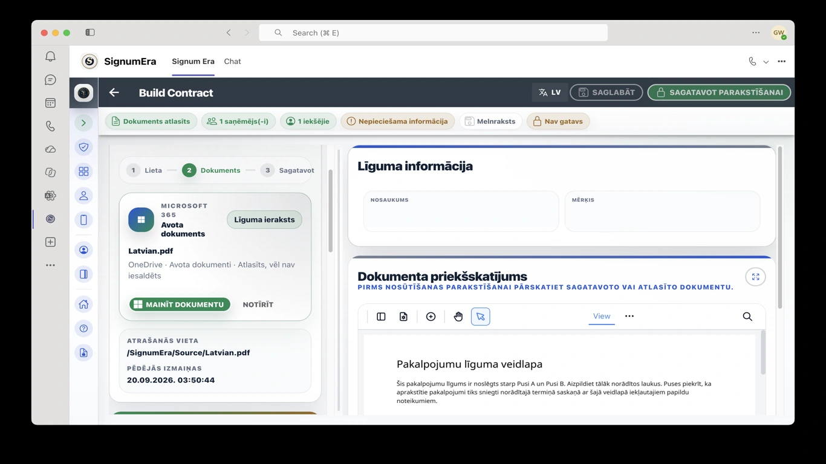Image resolution: width=826 pixels, height=464 pixels.
Task: Expand the SignumEra sidebar with the chevron
Action: coord(83,123)
